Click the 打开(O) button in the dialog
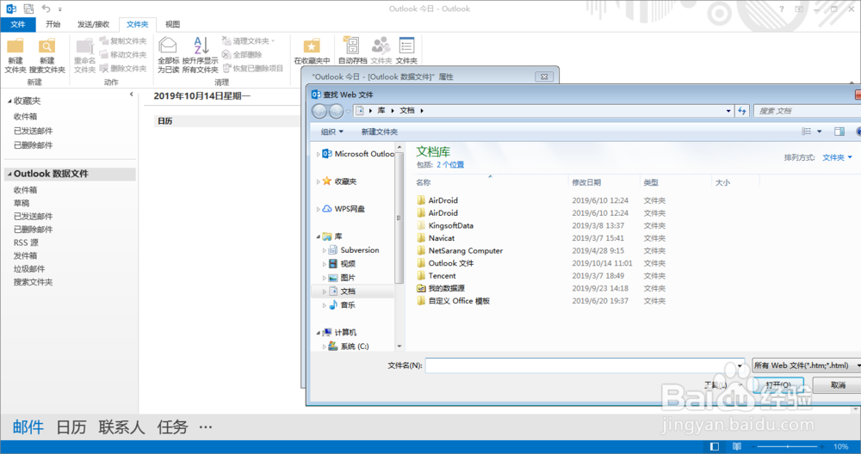This screenshot has width=861, height=454. 778,385
